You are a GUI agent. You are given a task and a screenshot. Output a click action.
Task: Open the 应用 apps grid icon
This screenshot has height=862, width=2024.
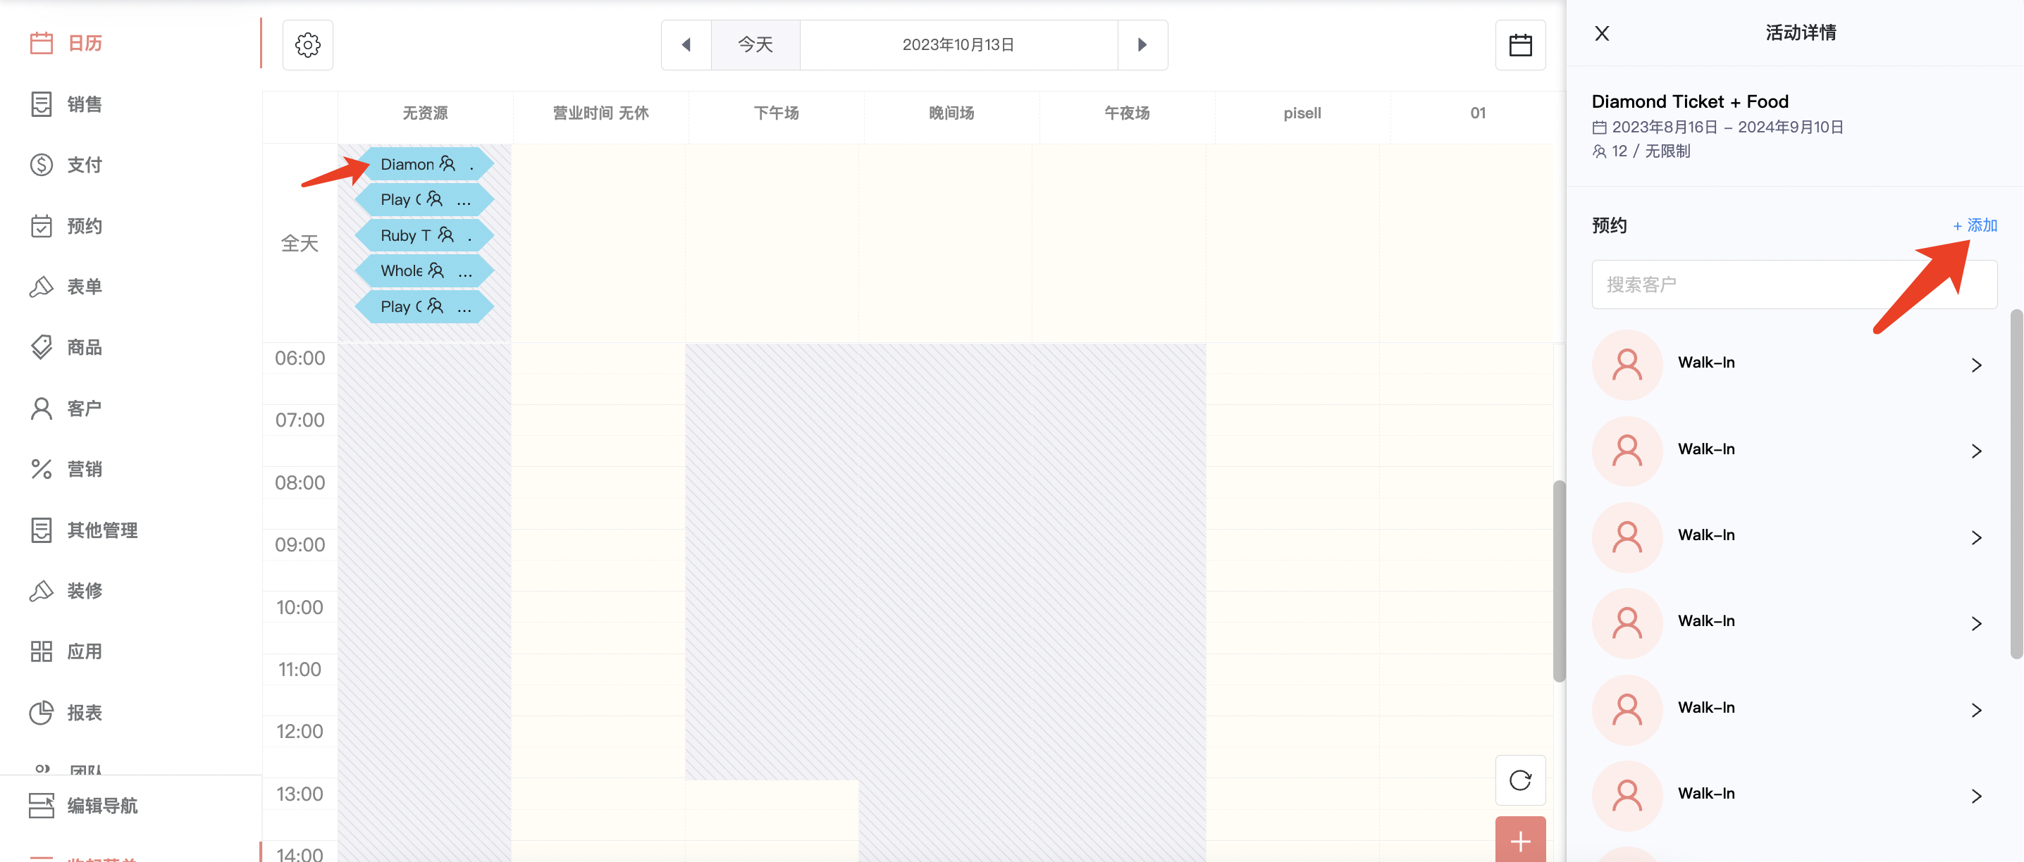click(41, 651)
